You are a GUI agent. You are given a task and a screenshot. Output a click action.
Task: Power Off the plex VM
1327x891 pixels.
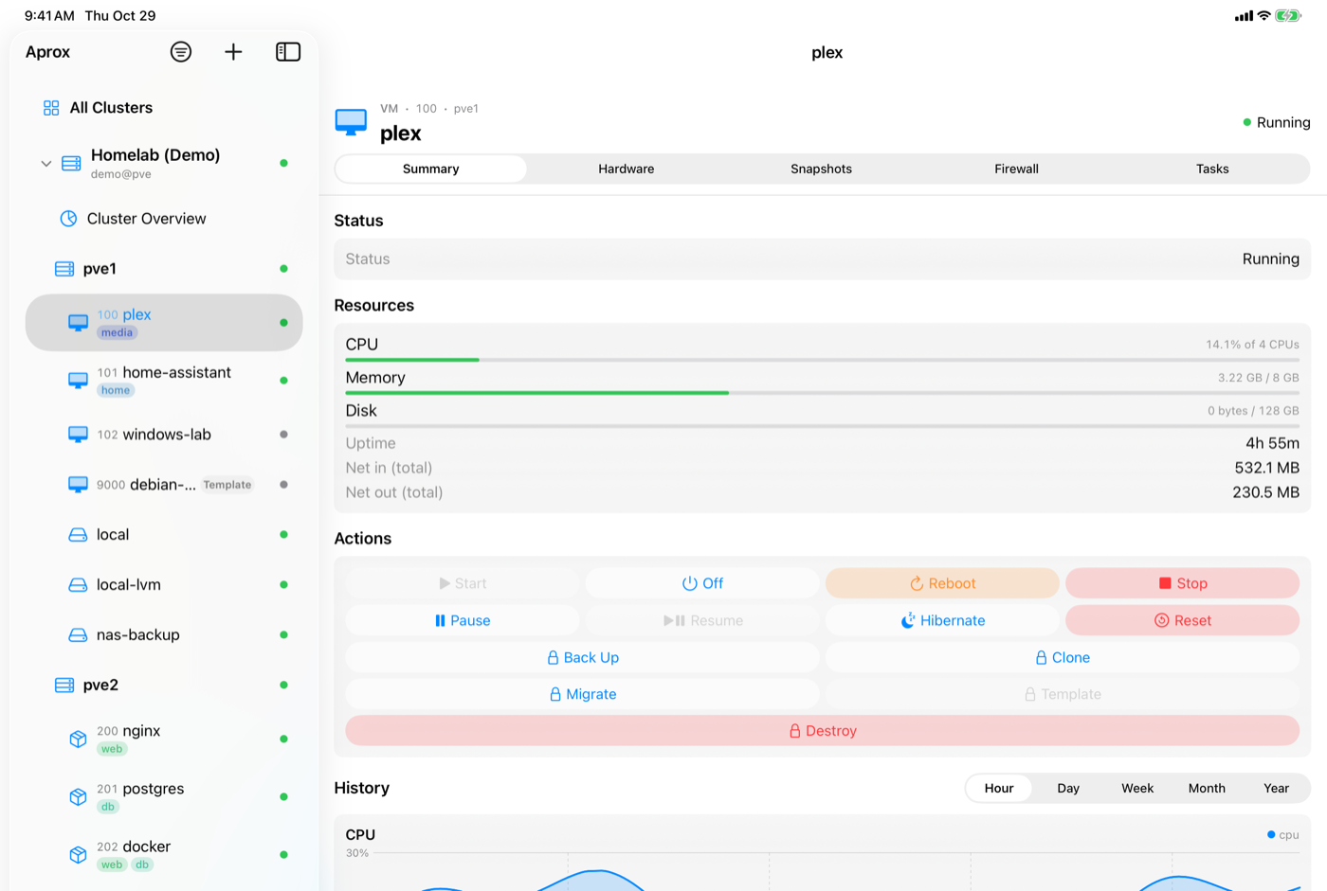[x=702, y=583]
